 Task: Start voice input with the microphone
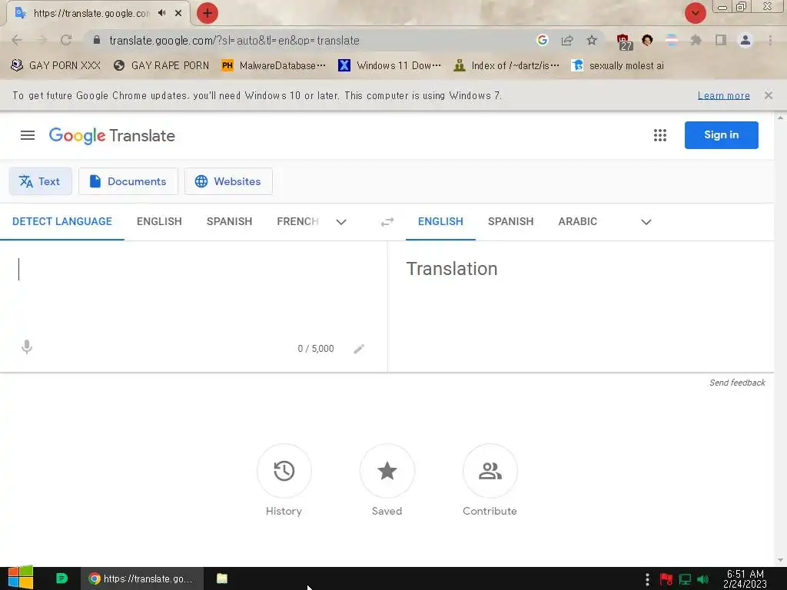27,347
